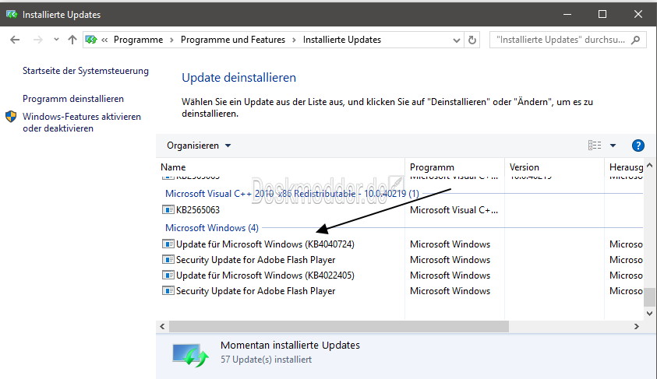The height and width of the screenshot is (379, 657).
Task: Click the horizontal scrollbar thumb
Action: coord(338,327)
